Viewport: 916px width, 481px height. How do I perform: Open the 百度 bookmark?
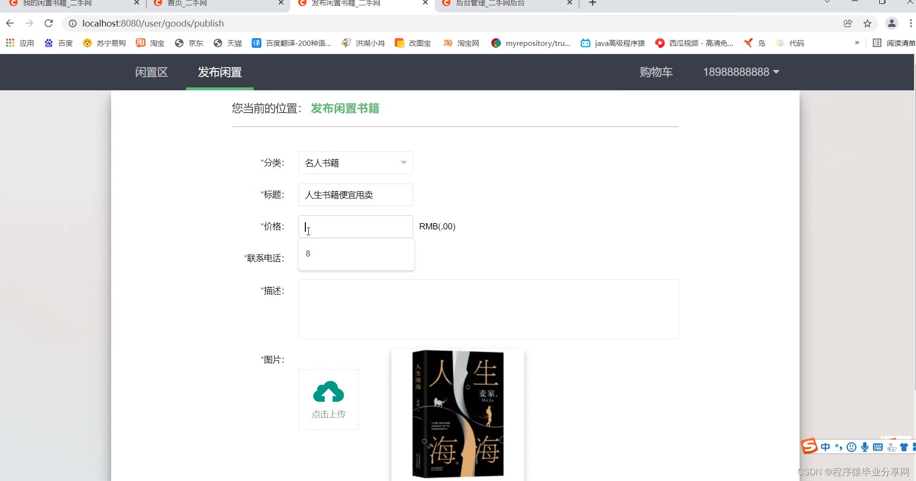(58, 43)
